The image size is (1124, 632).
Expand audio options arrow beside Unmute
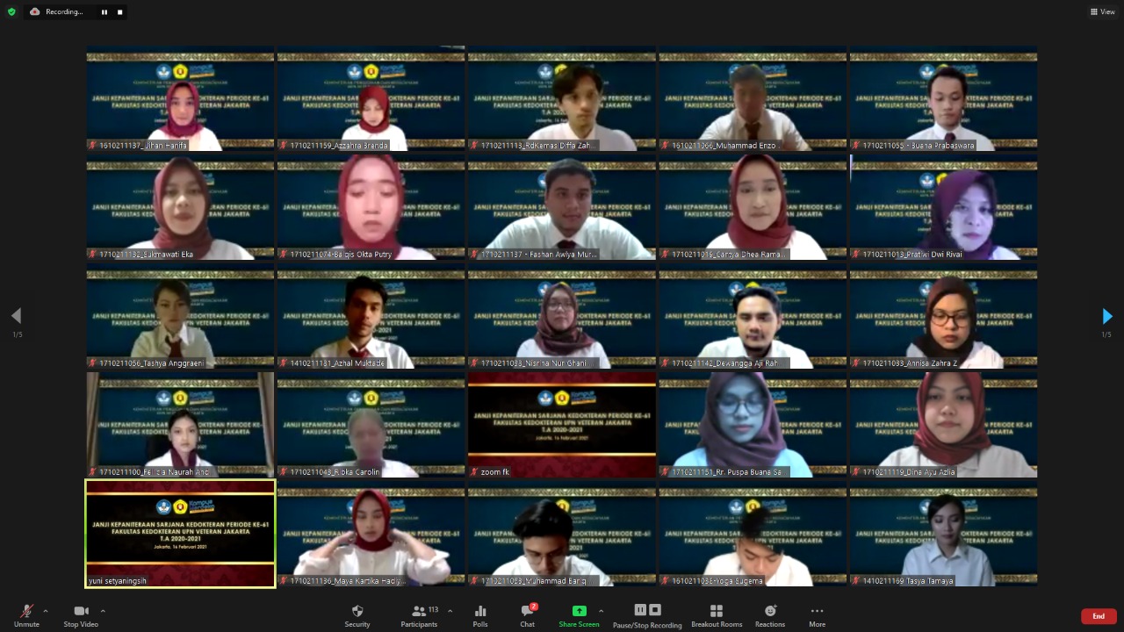(46, 611)
